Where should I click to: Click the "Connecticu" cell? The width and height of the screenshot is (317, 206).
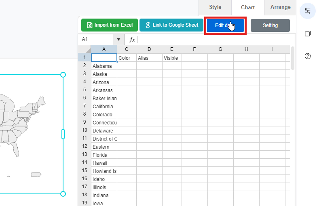pyautogui.click(x=104, y=123)
